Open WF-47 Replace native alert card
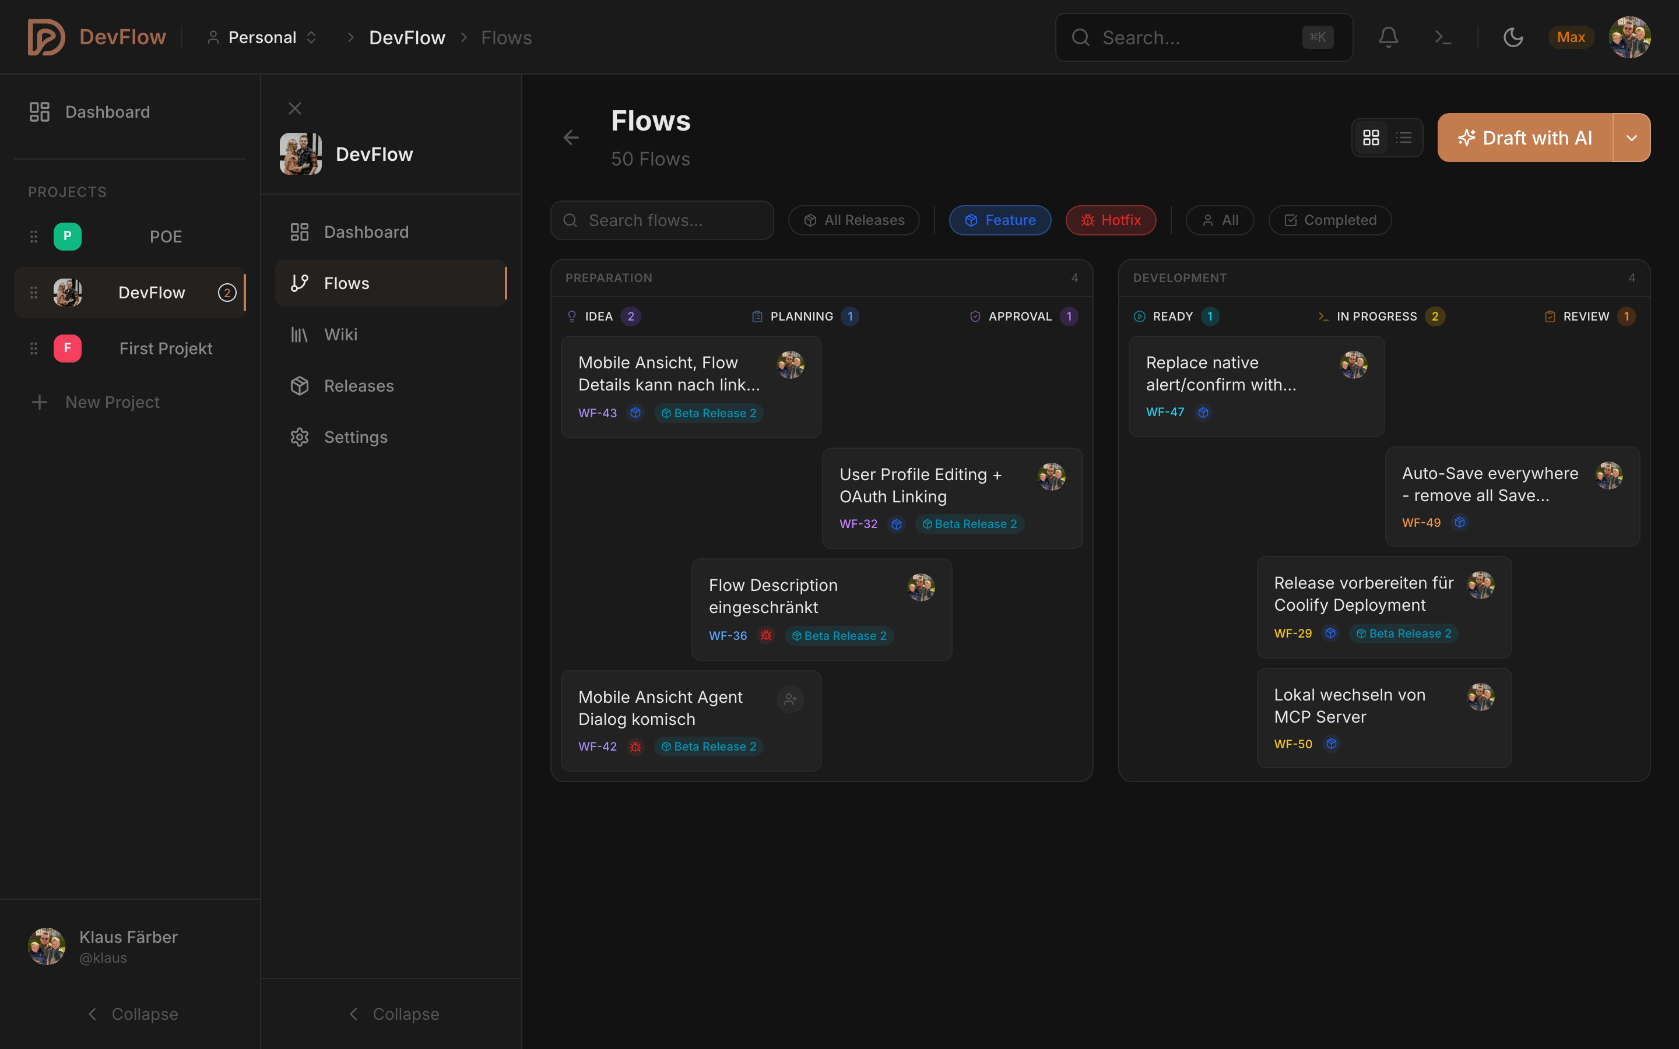The height and width of the screenshot is (1049, 1679). tap(1256, 386)
